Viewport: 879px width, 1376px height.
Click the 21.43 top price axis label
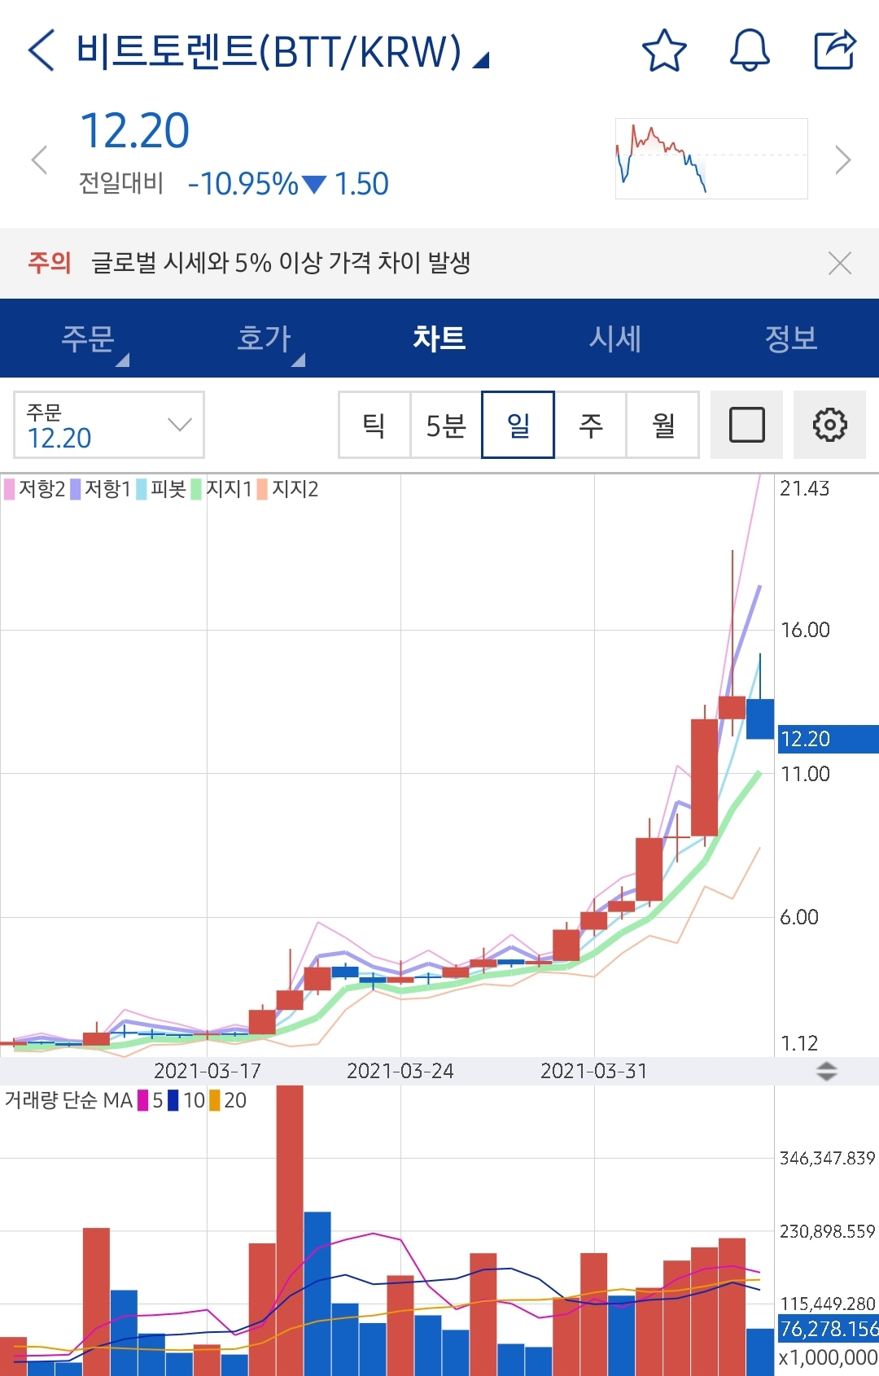tap(804, 489)
